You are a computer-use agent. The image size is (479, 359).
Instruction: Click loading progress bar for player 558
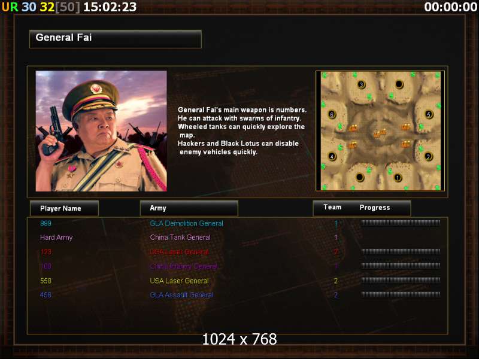click(x=401, y=280)
